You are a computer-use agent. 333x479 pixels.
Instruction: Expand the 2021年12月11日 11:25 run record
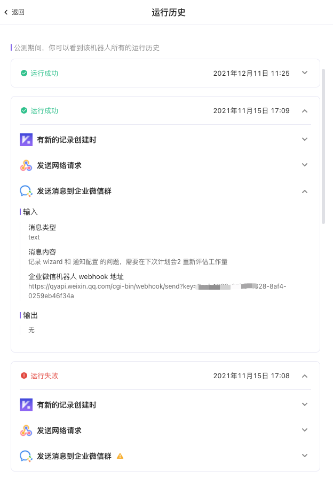pyautogui.click(x=305, y=73)
